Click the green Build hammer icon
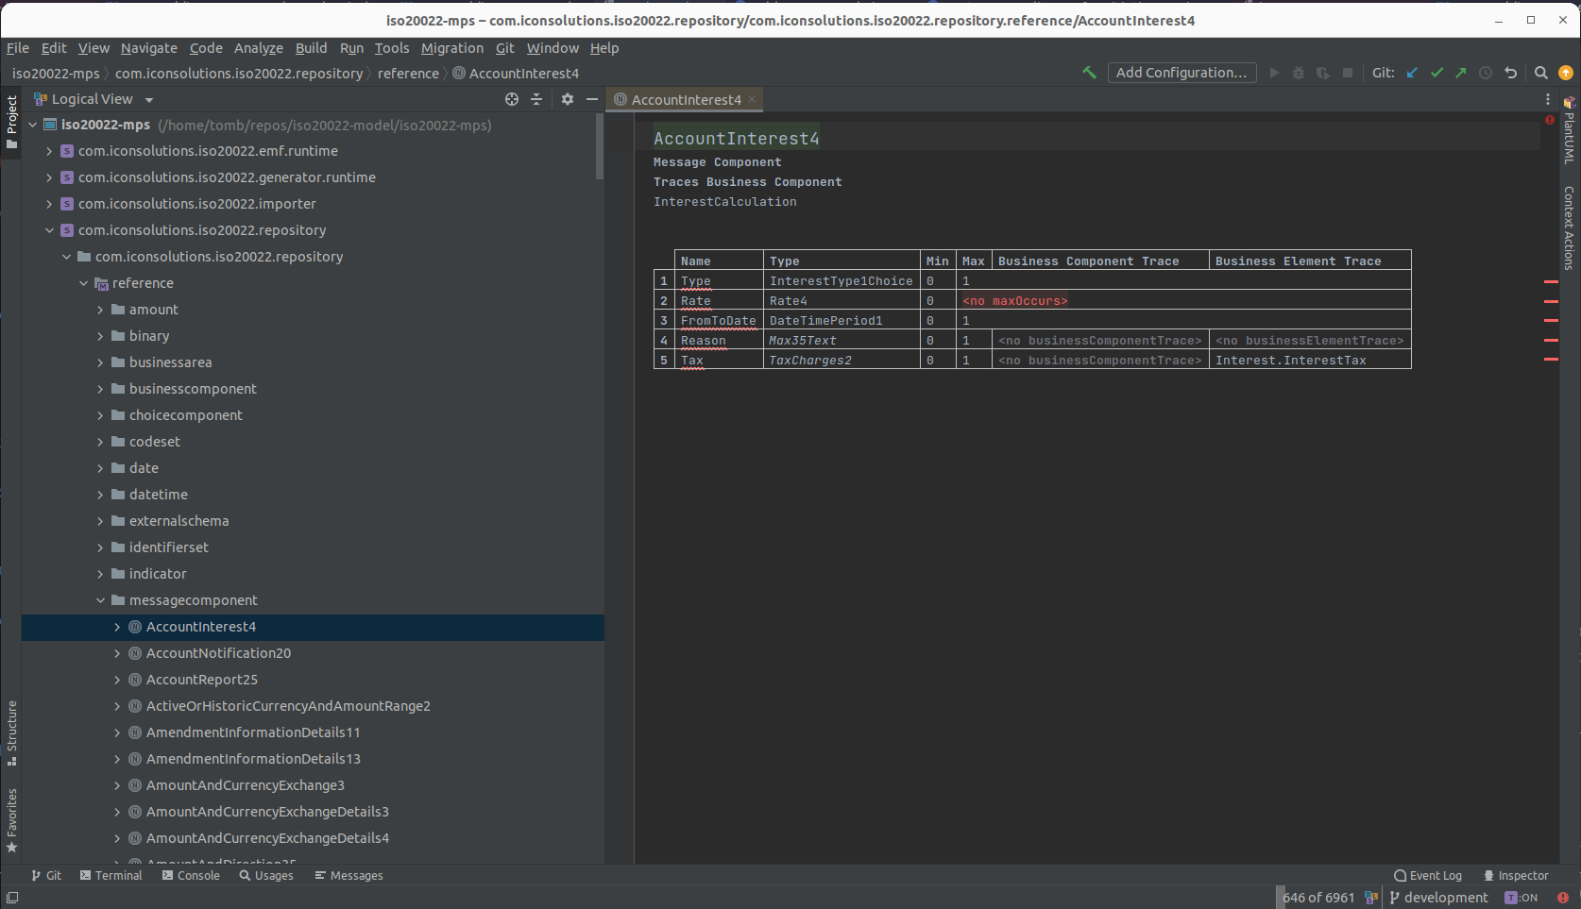Image resolution: width=1581 pixels, height=909 pixels. [1089, 73]
